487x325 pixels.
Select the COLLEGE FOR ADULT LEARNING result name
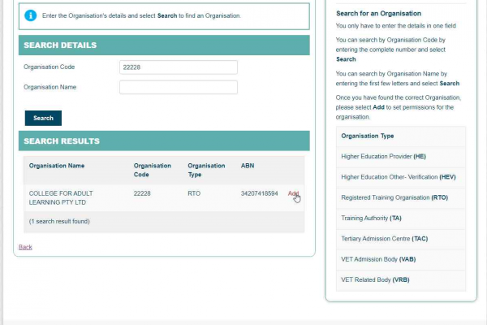click(x=62, y=197)
